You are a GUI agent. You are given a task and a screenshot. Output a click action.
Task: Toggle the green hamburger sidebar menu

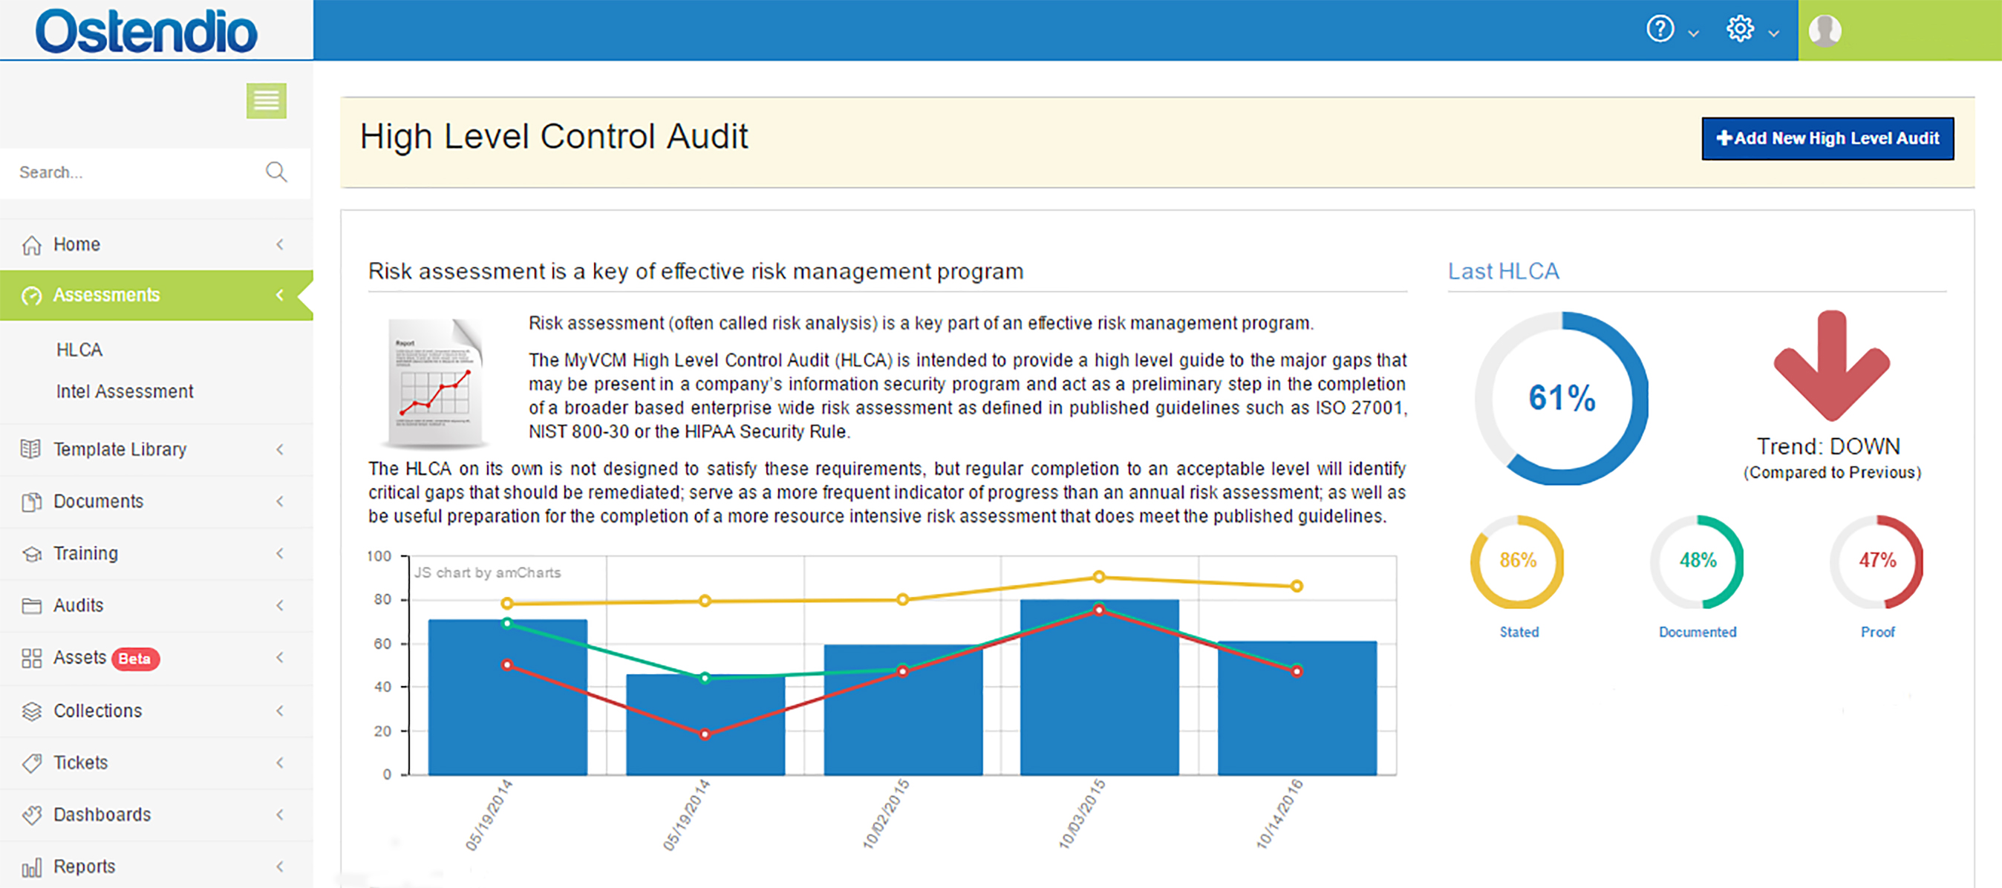[266, 100]
